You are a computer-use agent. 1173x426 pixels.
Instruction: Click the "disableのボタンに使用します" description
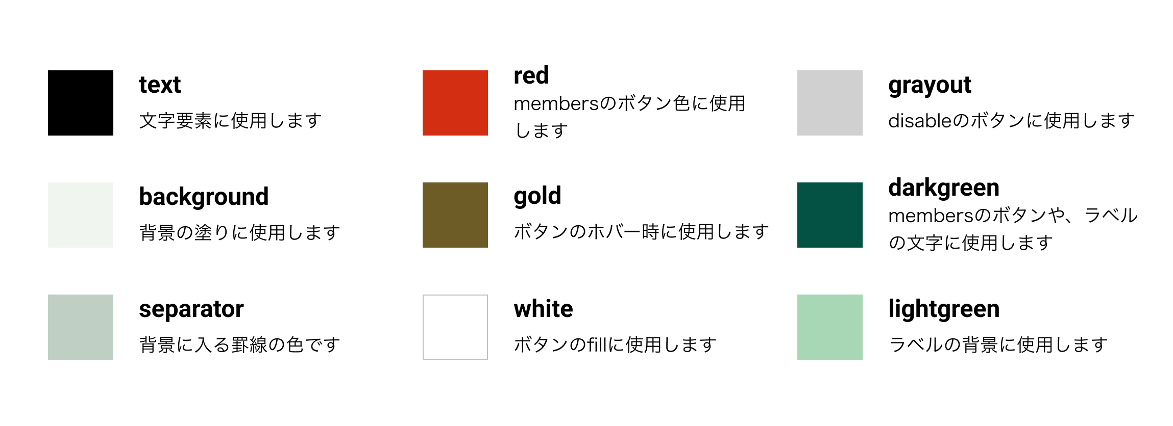pyautogui.click(x=1011, y=121)
